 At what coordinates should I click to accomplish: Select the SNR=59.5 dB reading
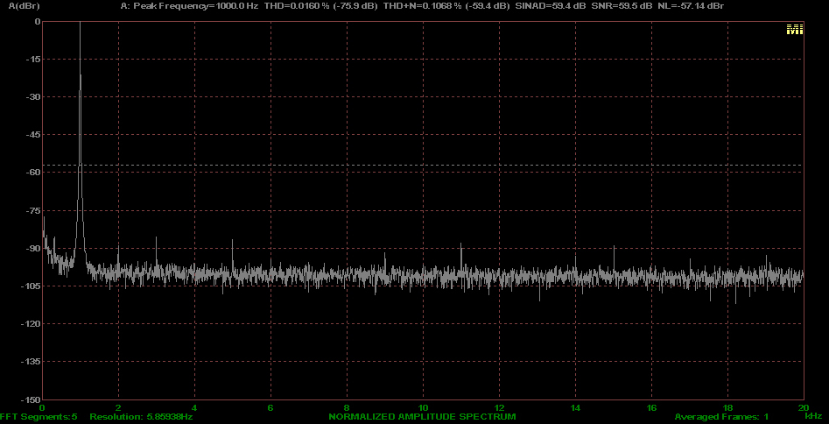tap(622, 6)
